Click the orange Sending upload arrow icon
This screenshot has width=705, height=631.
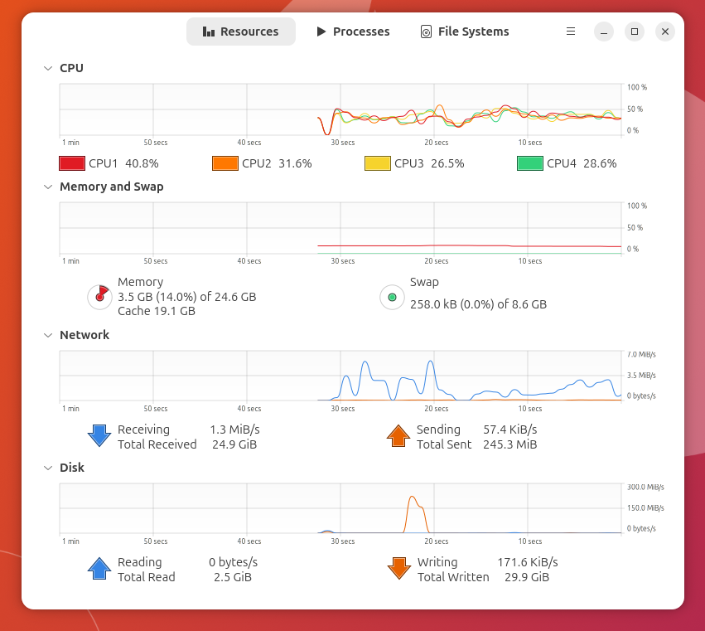point(398,436)
